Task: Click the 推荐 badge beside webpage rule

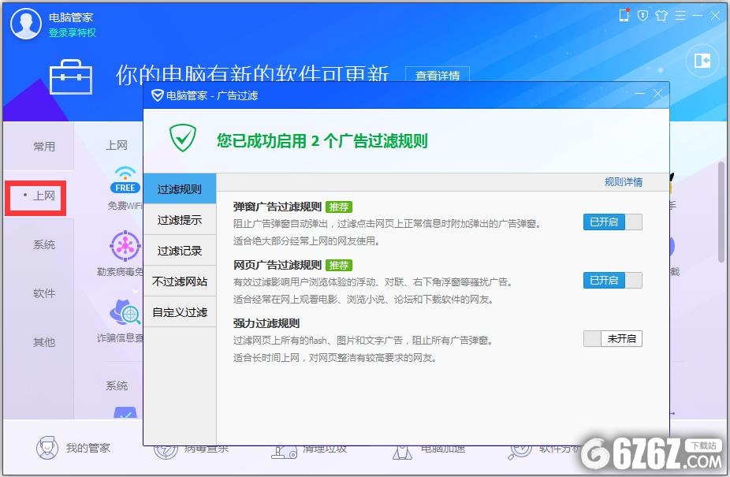Action: click(x=339, y=265)
